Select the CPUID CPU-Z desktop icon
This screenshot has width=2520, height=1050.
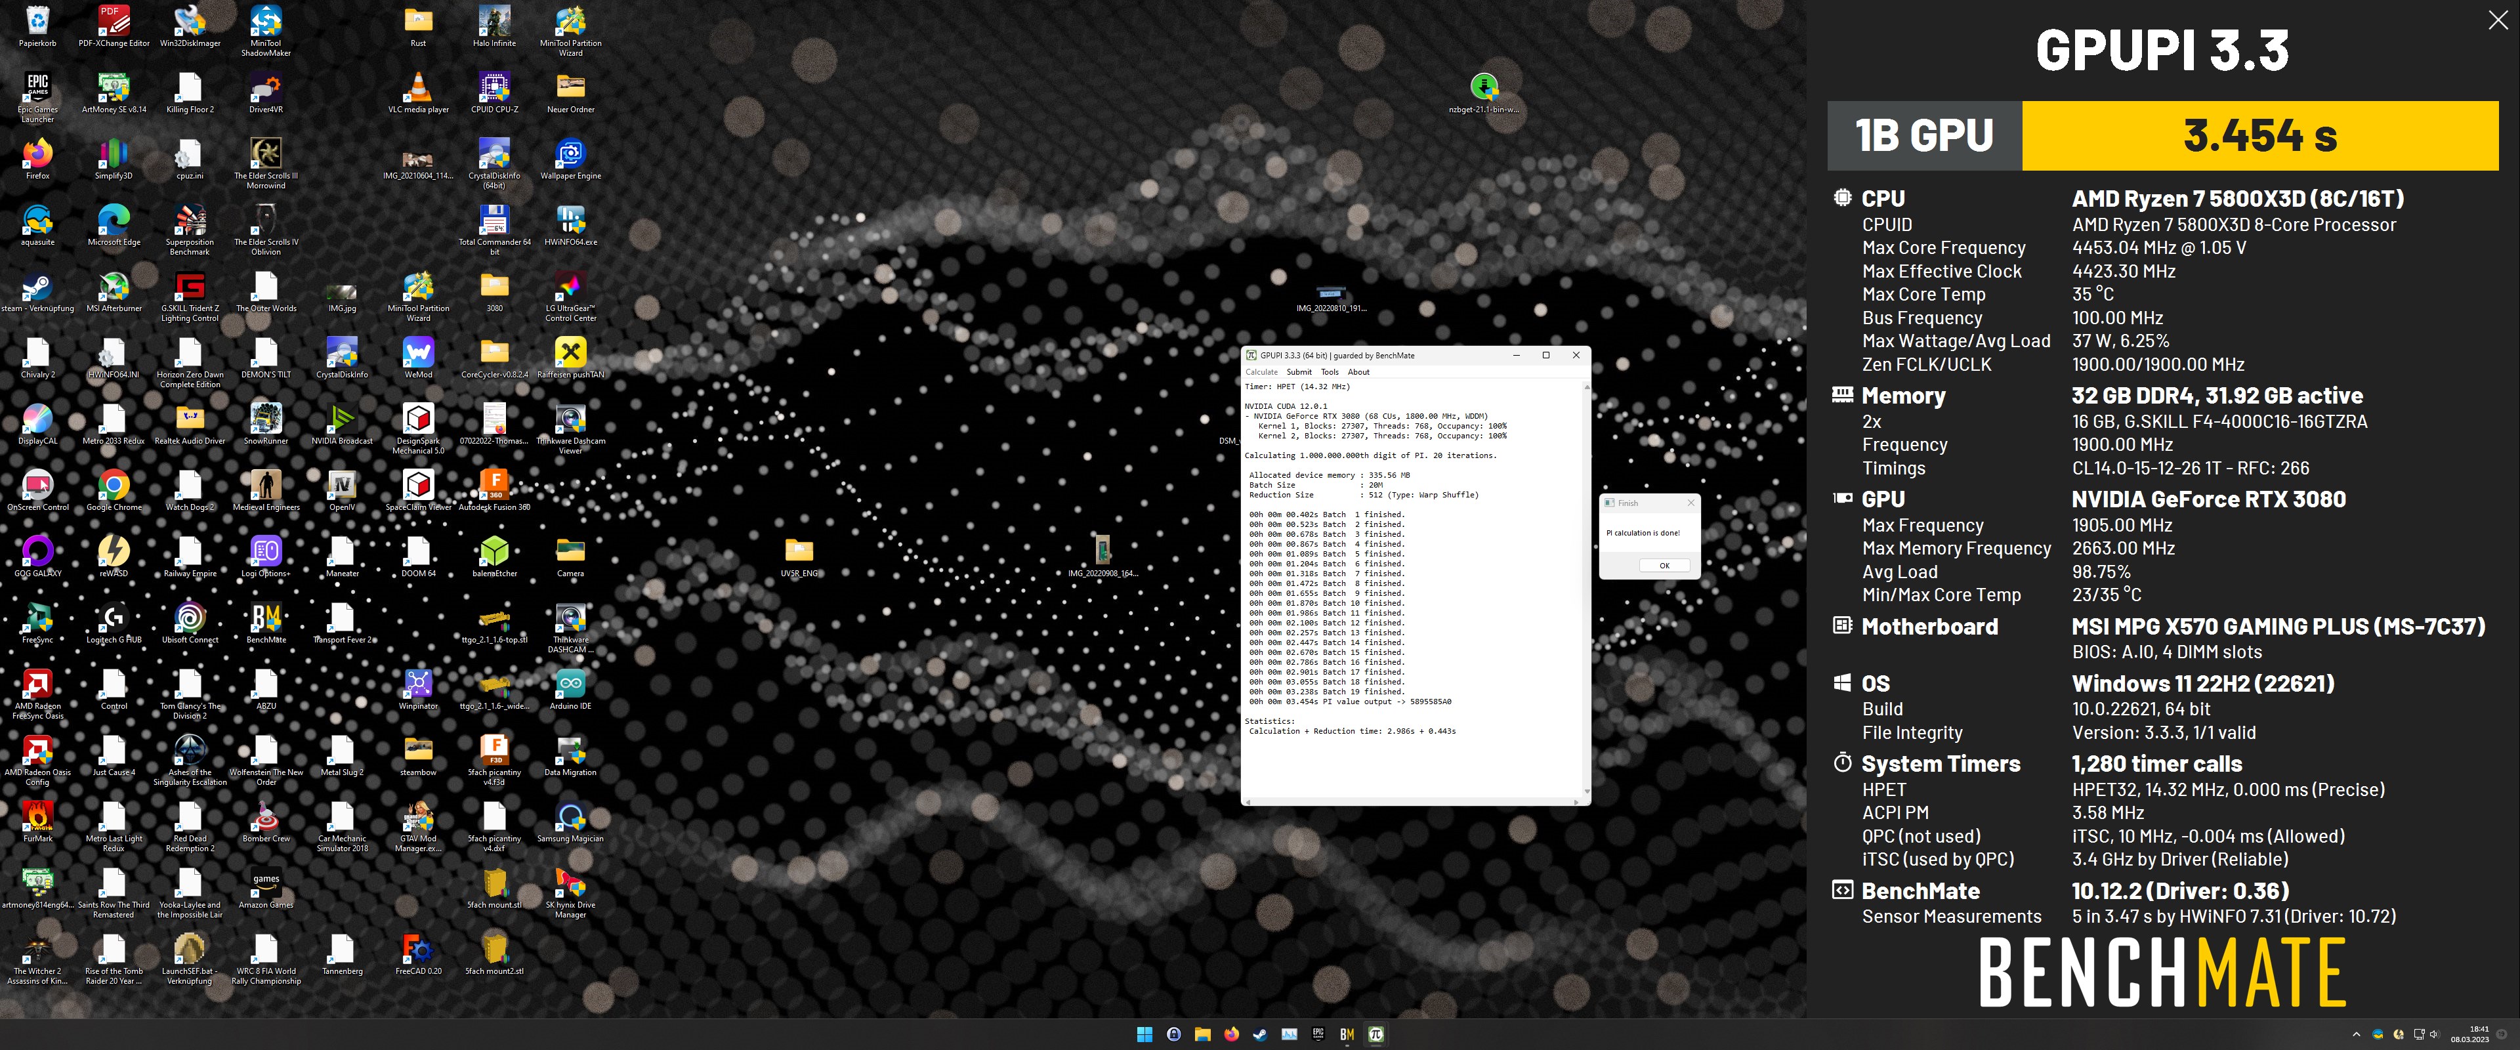tap(494, 93)
